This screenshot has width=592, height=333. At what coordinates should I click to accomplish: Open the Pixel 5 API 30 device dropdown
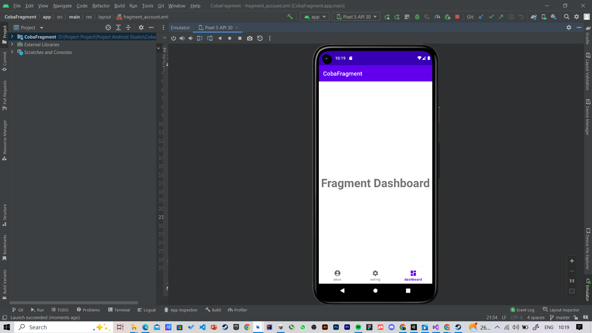tap(356, 17)
